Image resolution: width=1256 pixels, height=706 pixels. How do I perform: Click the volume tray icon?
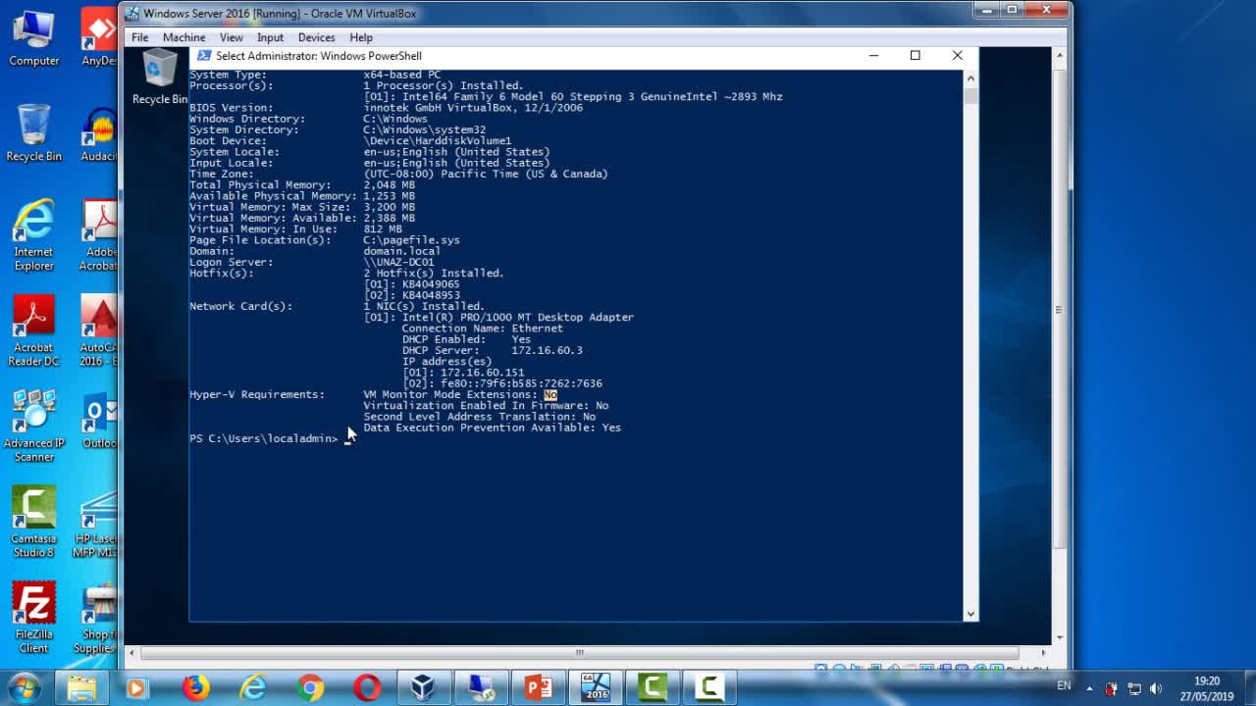pyautogui.click(x=1155, y=688)
